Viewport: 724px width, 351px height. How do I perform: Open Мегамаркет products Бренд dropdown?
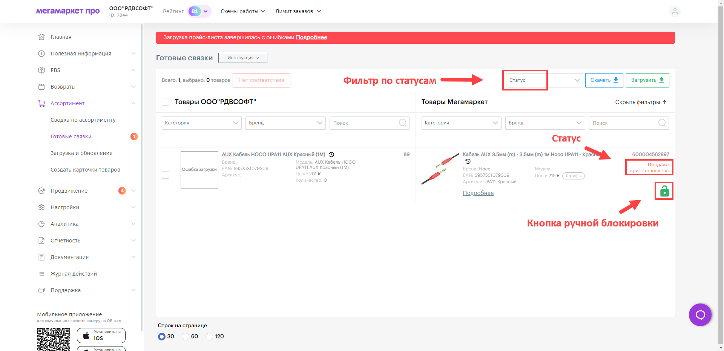(x=545, y=123)
